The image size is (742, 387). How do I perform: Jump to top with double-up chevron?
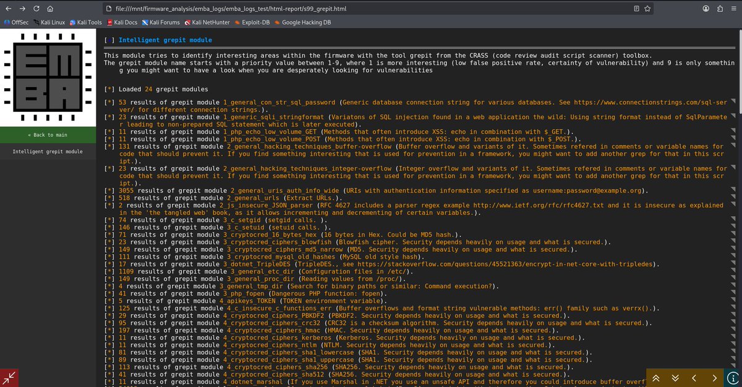tap(655, 378)
